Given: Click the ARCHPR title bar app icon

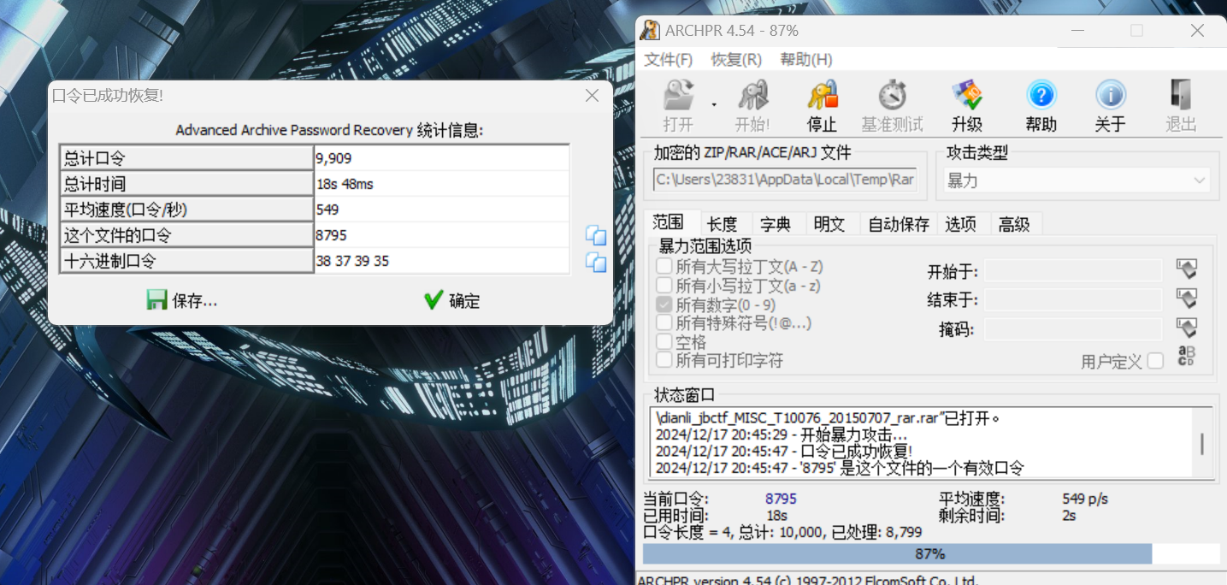Looking at the screenshot, I should point(651,31).
